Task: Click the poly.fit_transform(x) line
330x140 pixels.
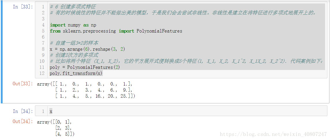Action: [x=76, y=73]
